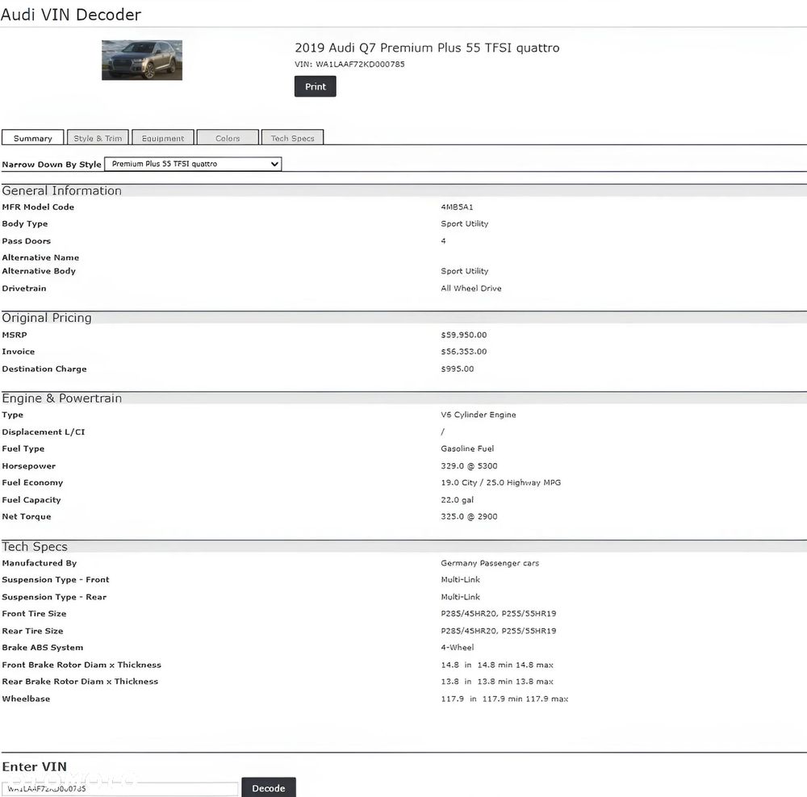Click MFR Model Code value 4MBSA1
Image resolution: width=807 pixels, height=797 pixels.
pos(457,207)
